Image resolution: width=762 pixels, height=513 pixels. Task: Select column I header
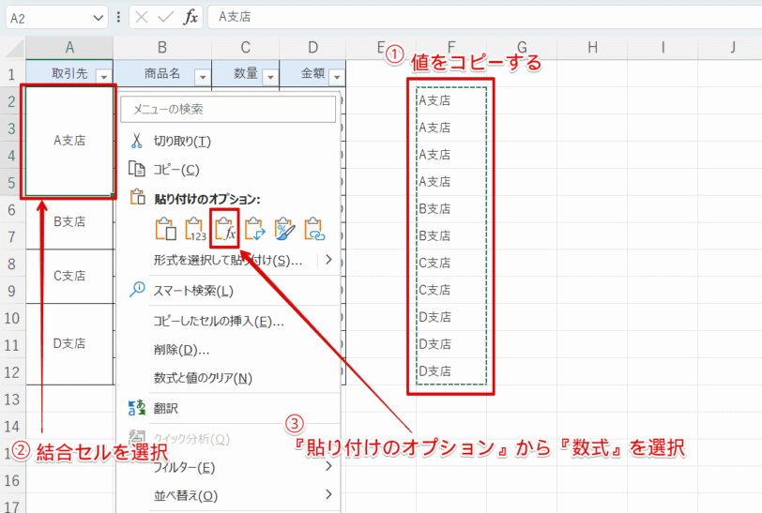coord(663,48)
